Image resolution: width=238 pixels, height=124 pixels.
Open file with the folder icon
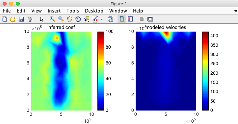pos(13,19)
